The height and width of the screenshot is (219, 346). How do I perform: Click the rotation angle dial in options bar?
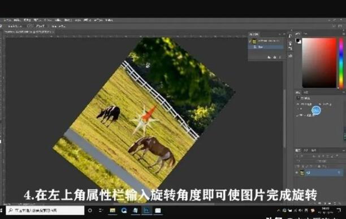[29, 26]
